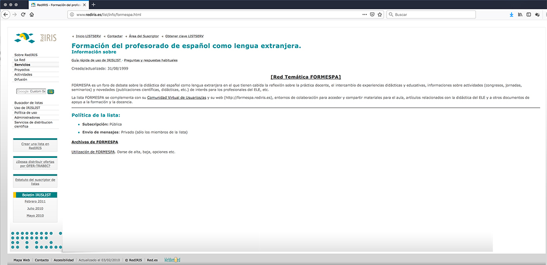Select the RedIRIS Formación tab
The height and width of the screenshot is (265, 547).
58,4
